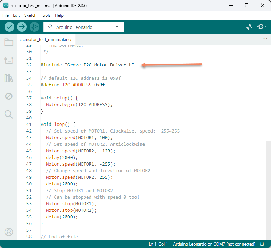
Task: Show the Debug sidebar panel
Action: tap(9, 96)
